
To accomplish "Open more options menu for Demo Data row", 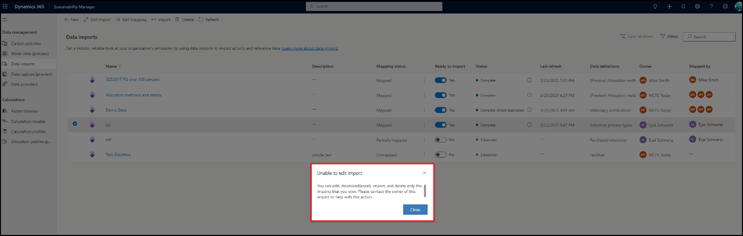I will point(424,110).
